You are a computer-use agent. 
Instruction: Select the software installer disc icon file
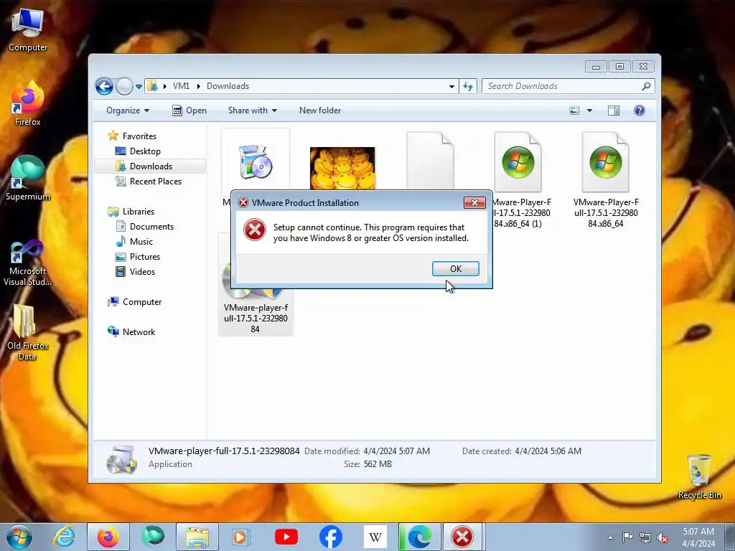255,161
